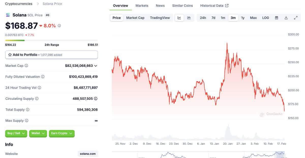Toggle the LOG scale option
305x158 pixels.
[x=266, y=18]
